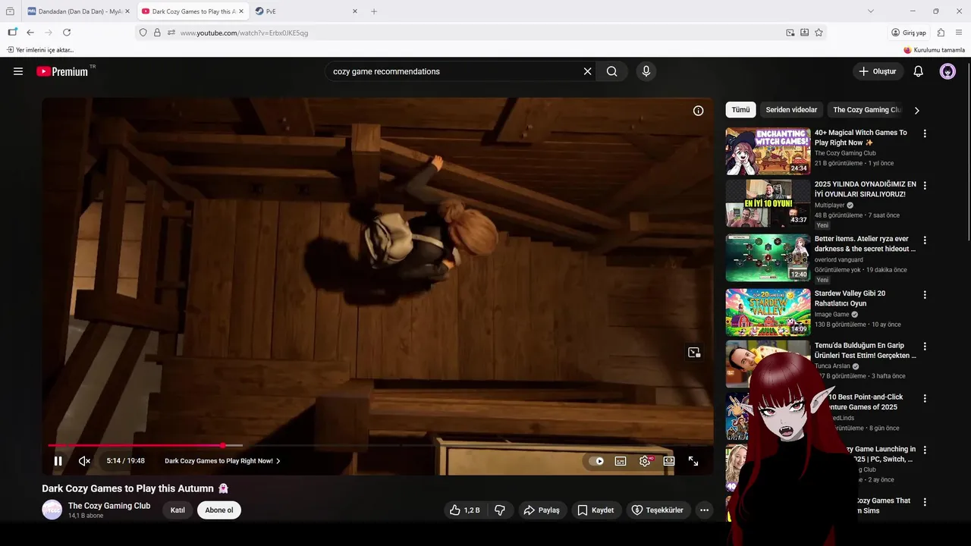The width and height of the screenshot is (971, 546).
Task: Save video with Kaydet
Action: [x=596, y=510]
